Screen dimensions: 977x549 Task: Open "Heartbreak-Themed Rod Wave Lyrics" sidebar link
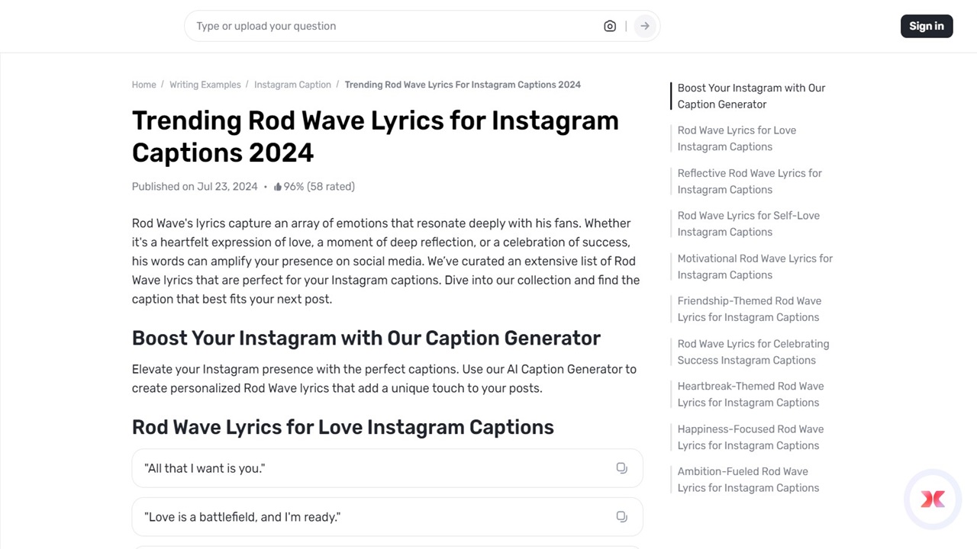point(750,394)
